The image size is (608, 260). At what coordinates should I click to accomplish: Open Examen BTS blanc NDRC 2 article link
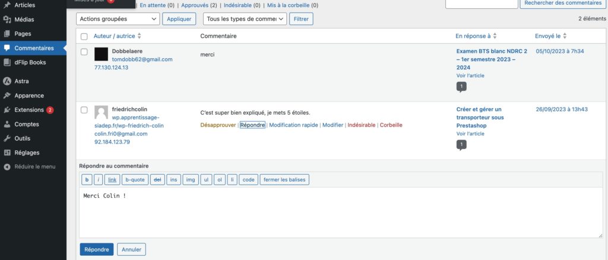[492, 59]
